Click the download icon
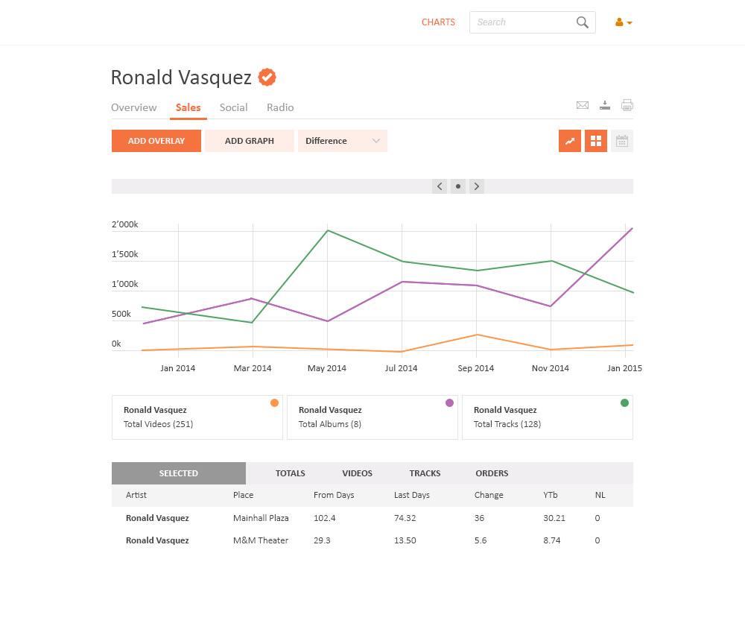 click(605, 105)
